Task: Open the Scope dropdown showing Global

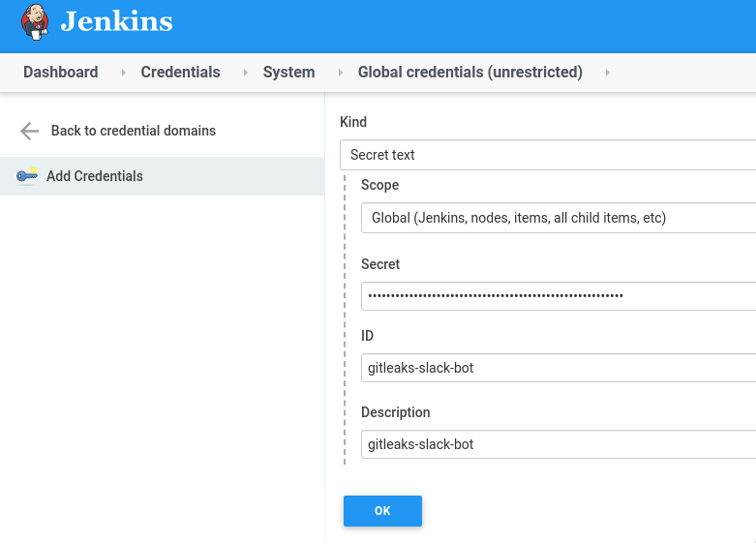Action: (x=559, y=218)
